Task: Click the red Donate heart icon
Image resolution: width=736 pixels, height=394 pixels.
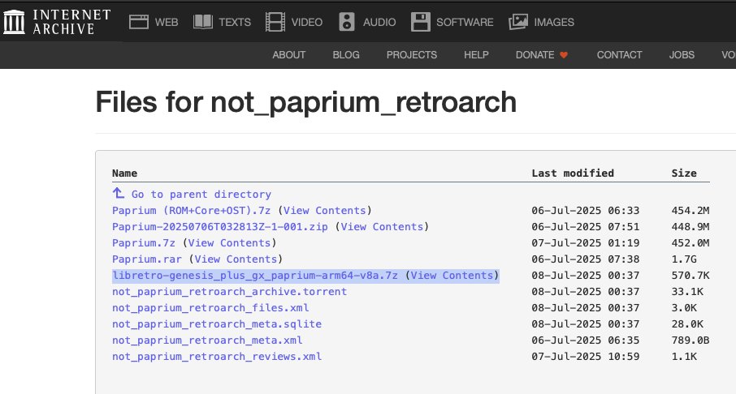Action: pos(564,55)
